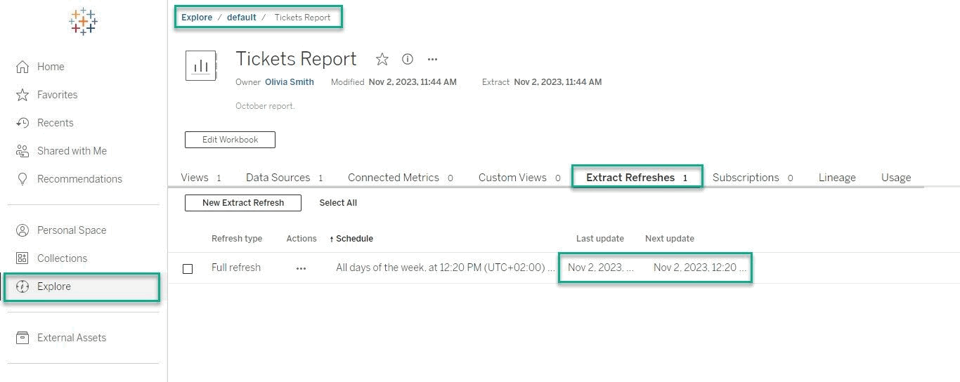The width and height of the screenshot is (960, 382).
Task: Add Tickets Report to favorites star
Action: pos(382,59)
